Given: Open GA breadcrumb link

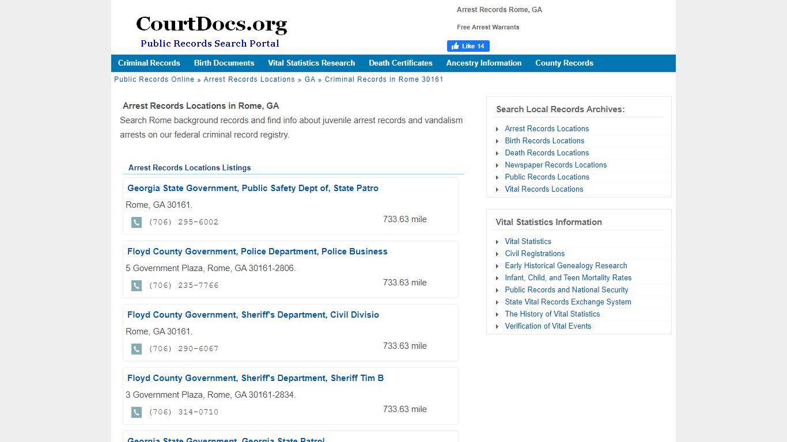Looking at the screenshot, I should (x=310, y=79).
